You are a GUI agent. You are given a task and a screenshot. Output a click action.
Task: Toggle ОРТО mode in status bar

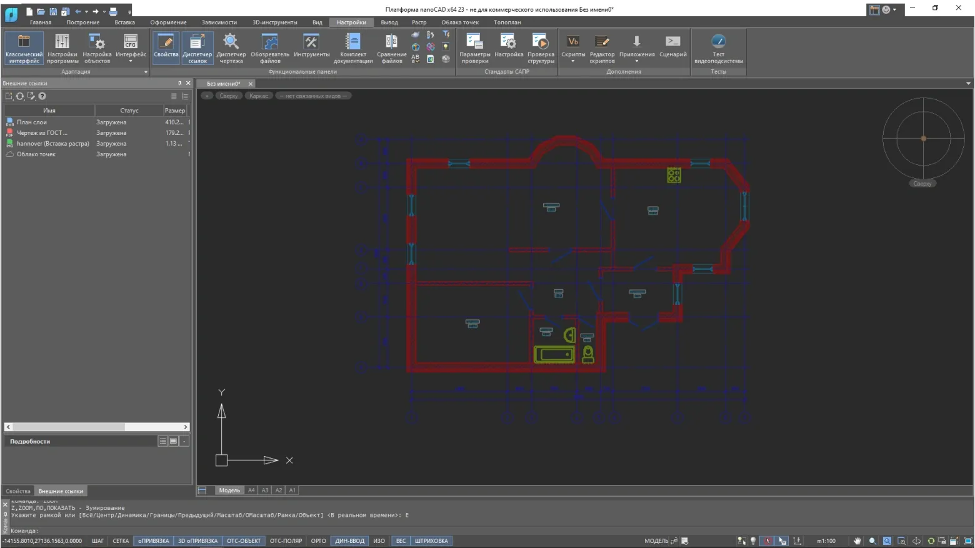point(318,541)
